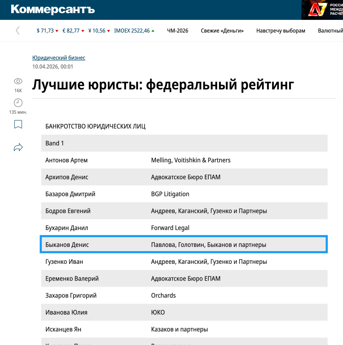Click the name Базаров Дмитрий

70,194
